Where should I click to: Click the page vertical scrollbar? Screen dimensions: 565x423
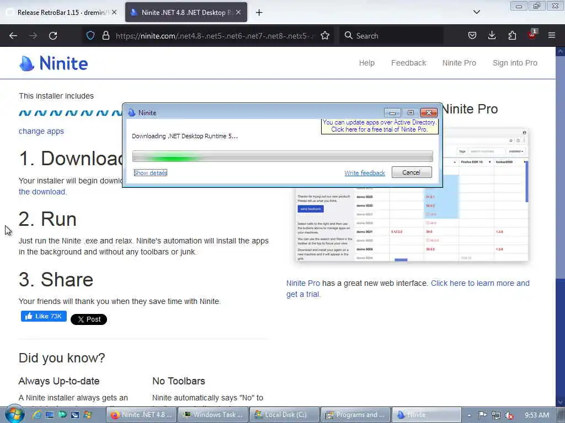point(560,226)
